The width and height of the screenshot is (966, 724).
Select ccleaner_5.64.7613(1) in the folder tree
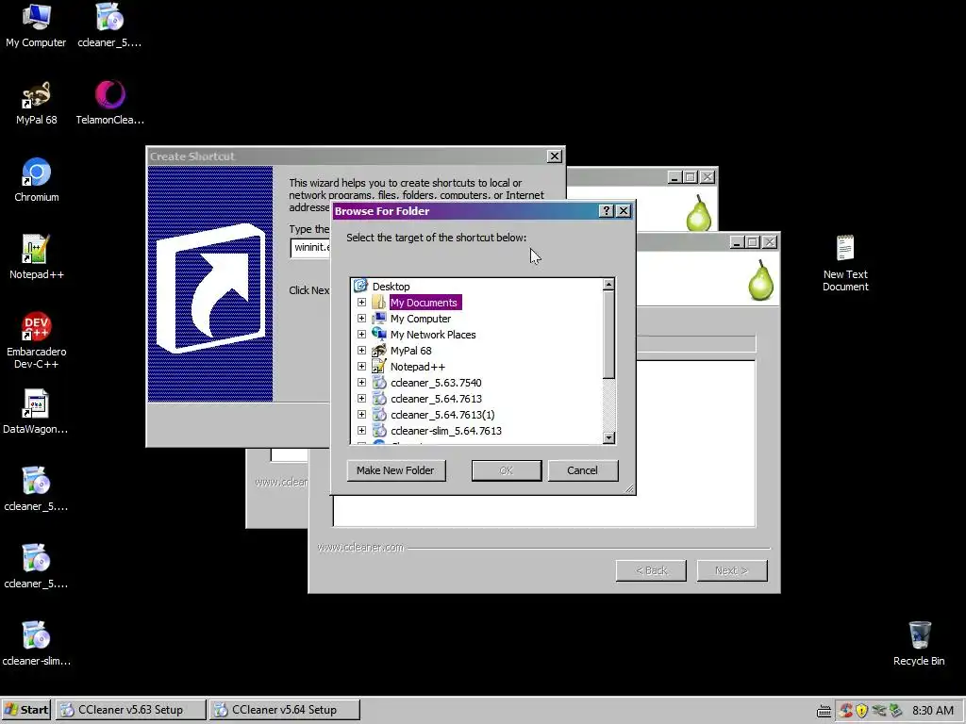tap(443, 415)
